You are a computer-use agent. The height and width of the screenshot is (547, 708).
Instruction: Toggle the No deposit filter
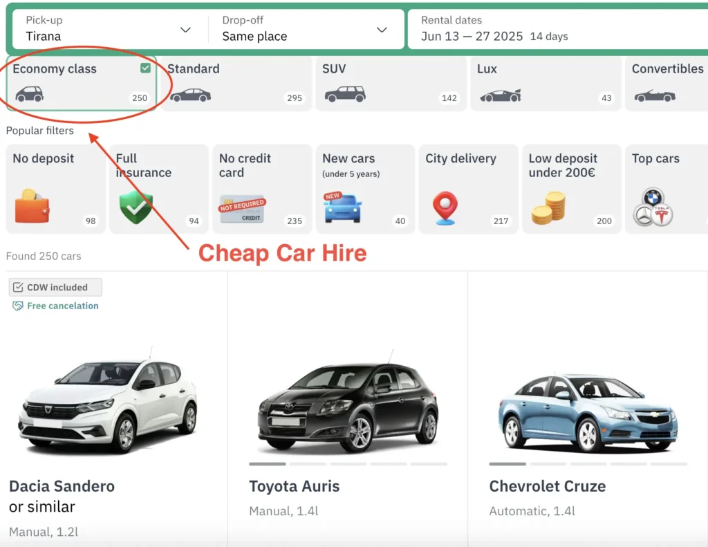click(55, 189)
